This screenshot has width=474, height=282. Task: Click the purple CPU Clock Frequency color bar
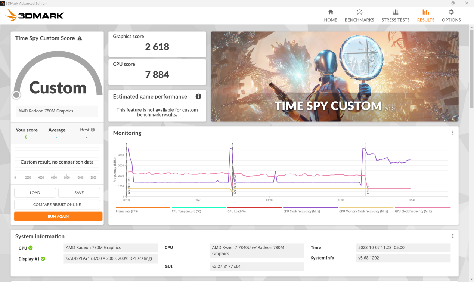point(310,207)
